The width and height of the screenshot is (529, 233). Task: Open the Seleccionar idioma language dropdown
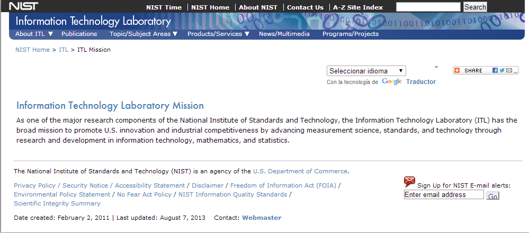(366, 71)
